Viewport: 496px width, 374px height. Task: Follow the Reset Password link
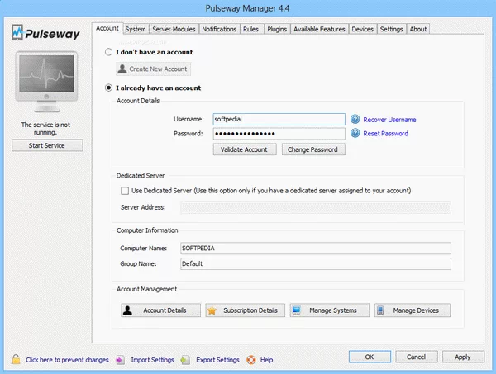tap(385, 134)
